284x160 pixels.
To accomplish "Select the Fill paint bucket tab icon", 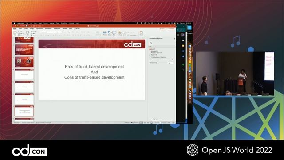I will (151, 43).
